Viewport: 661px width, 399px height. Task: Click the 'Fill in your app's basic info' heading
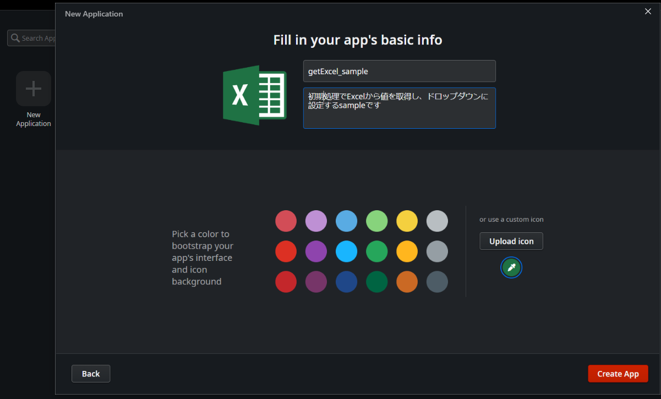[358, 40]
